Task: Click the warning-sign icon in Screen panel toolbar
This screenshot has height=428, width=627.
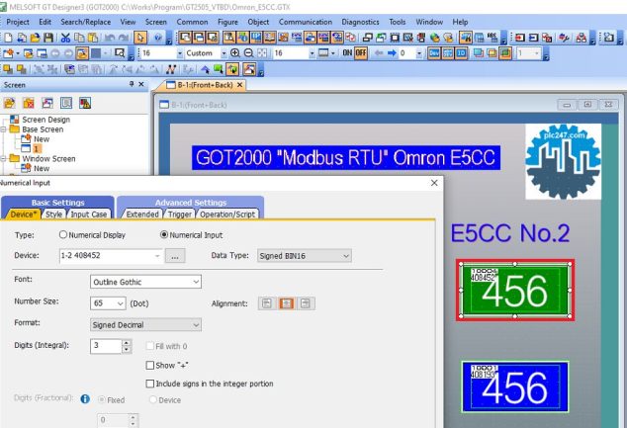Action: tap(85, 103)
